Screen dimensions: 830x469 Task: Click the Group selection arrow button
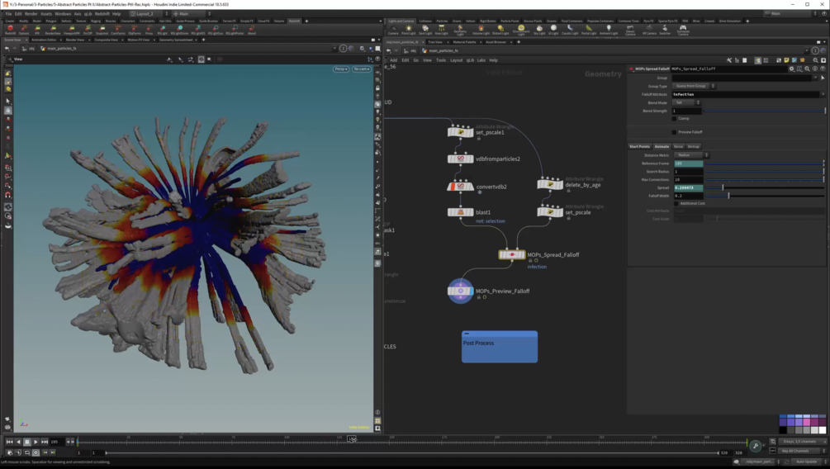823,78
